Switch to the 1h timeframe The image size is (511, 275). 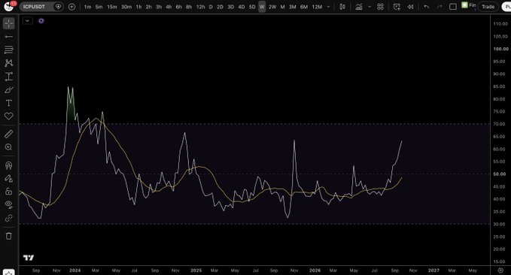(138, 7)
